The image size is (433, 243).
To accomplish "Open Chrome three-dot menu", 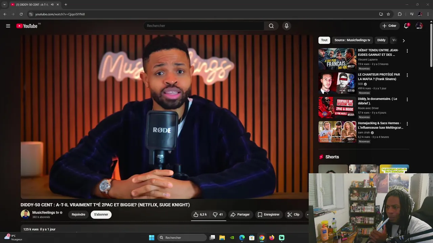I will click(428, 14).
